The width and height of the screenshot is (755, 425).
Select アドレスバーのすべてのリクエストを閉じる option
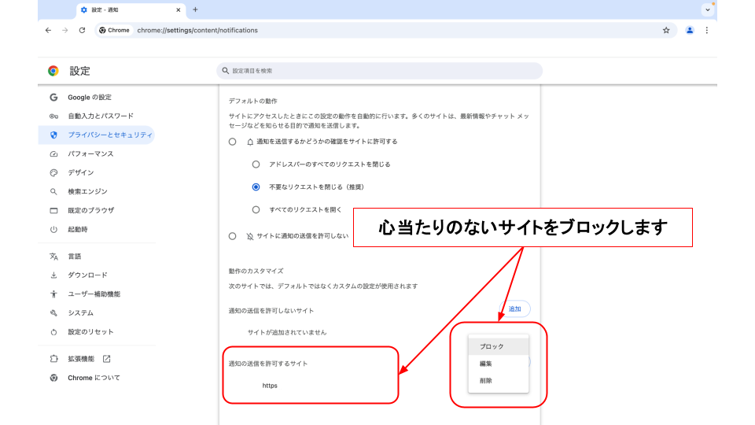pos(256,164)
